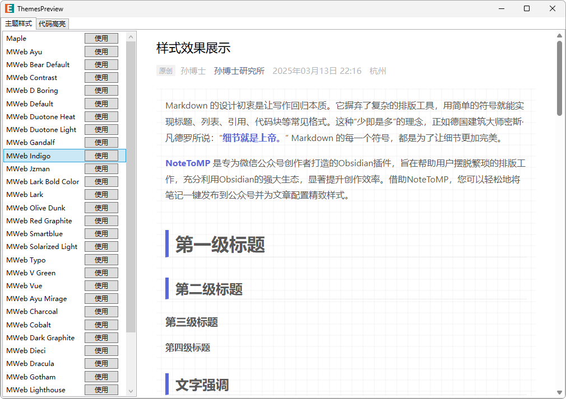Click the 文字强调 heading
The height and width of the screenshot is (399, 566).
click(x=202, y=385)
